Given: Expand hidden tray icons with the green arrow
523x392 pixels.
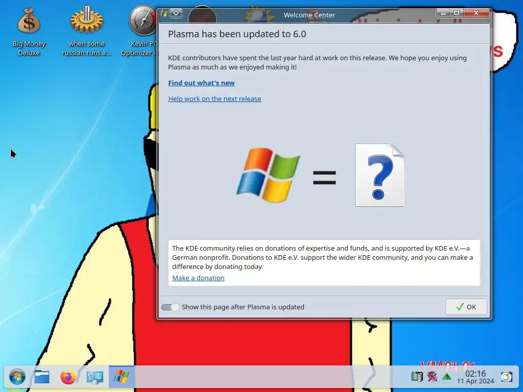Looking at the screenshot, I should point(447,377).
